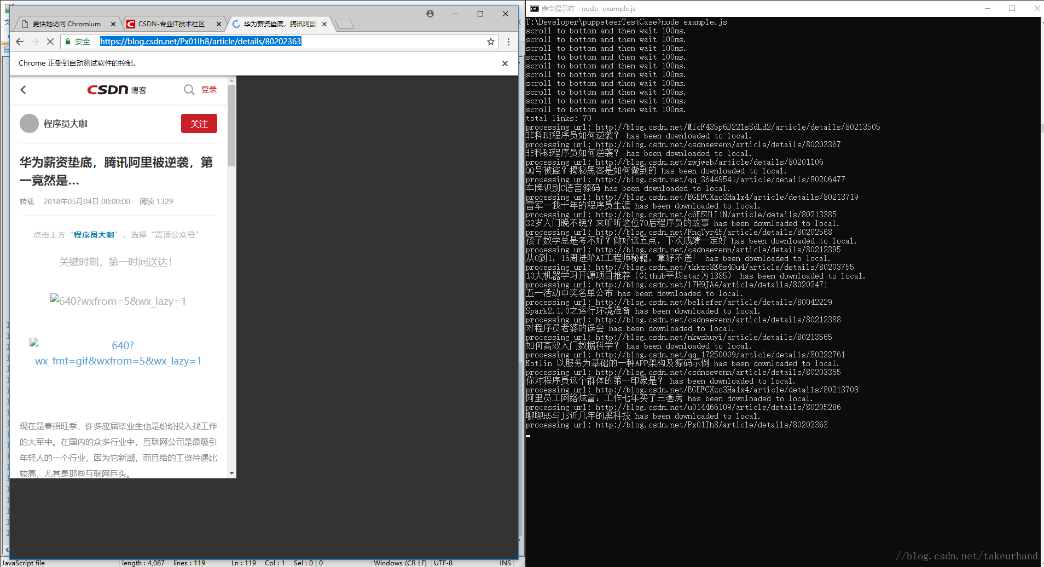Select the 华为薪资垫底 article tab

click(x=279, y=24)
